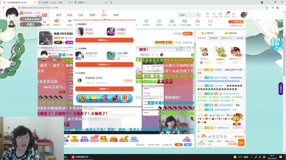Screen dimensions: 286x160
Task: Click the 领取 treasure chest button
Action: coord(237,124)
